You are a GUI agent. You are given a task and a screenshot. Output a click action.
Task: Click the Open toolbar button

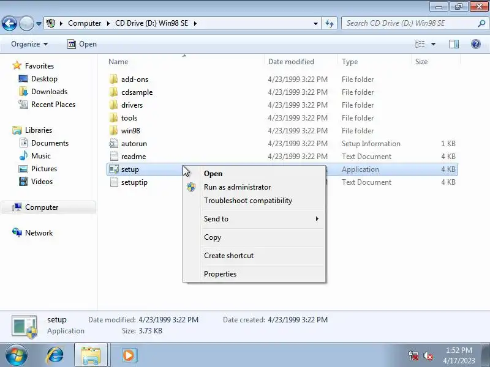[82, 44]
